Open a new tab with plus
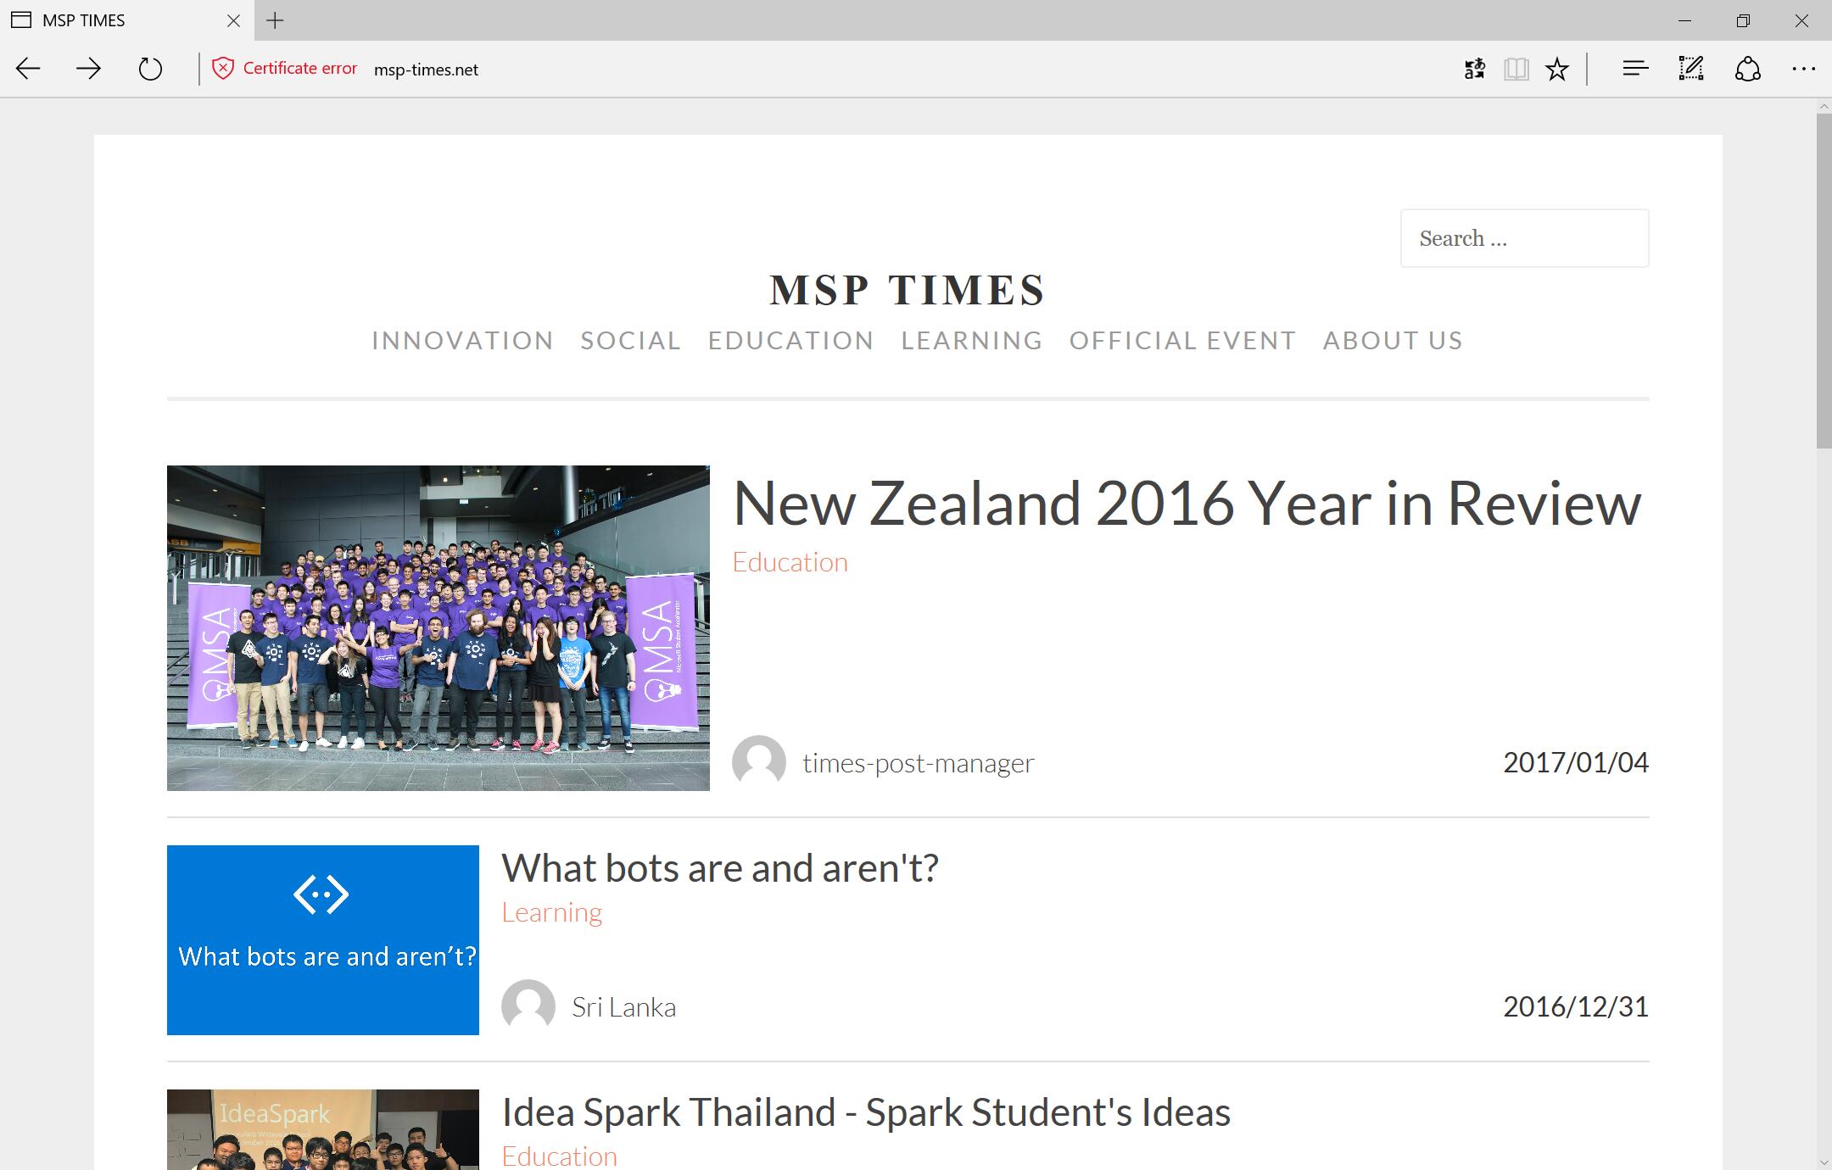 [275, 20]
